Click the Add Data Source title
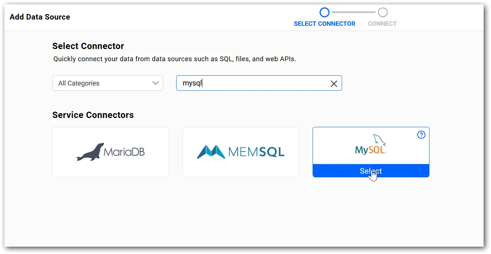This screenshot has width=491, height=254. [40, 17]
